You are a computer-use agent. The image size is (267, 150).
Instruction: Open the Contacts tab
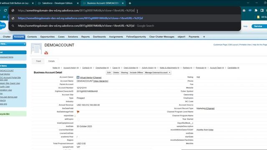(x=32, y=37)
